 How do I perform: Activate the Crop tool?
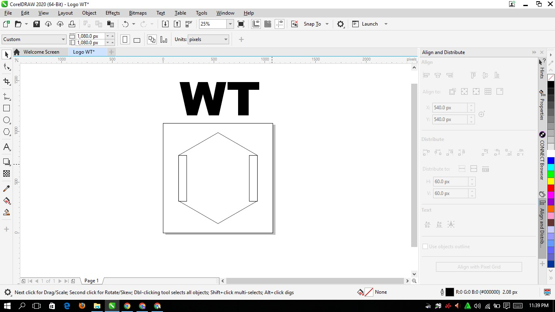[x=7, y=82]
